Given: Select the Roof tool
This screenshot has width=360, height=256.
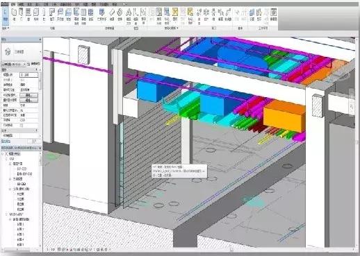Looking at the screenshot, I should click(x=52, y=15).
